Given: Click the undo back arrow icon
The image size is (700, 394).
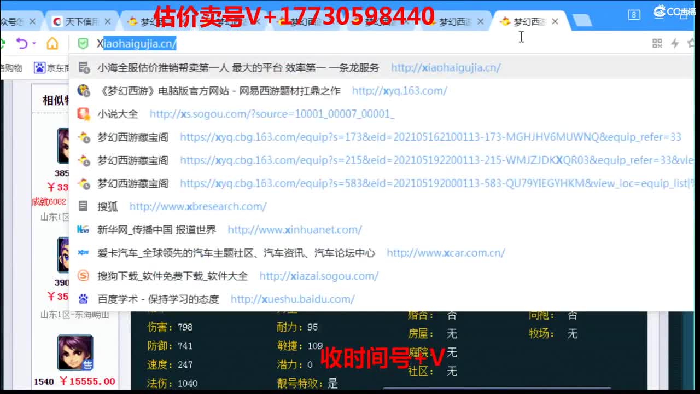Looking at the screenshot, I should [21, 43].
